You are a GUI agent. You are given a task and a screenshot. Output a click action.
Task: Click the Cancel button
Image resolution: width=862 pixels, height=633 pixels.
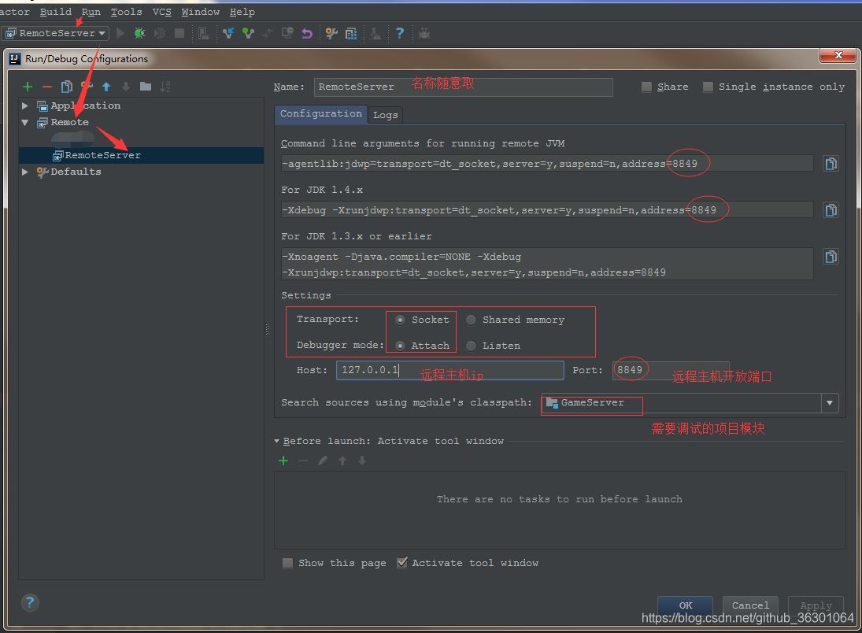point(750,605)
